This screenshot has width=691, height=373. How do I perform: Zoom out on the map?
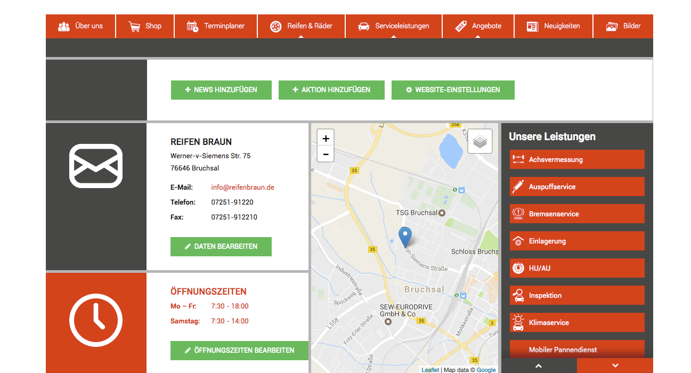click(326, 155)
